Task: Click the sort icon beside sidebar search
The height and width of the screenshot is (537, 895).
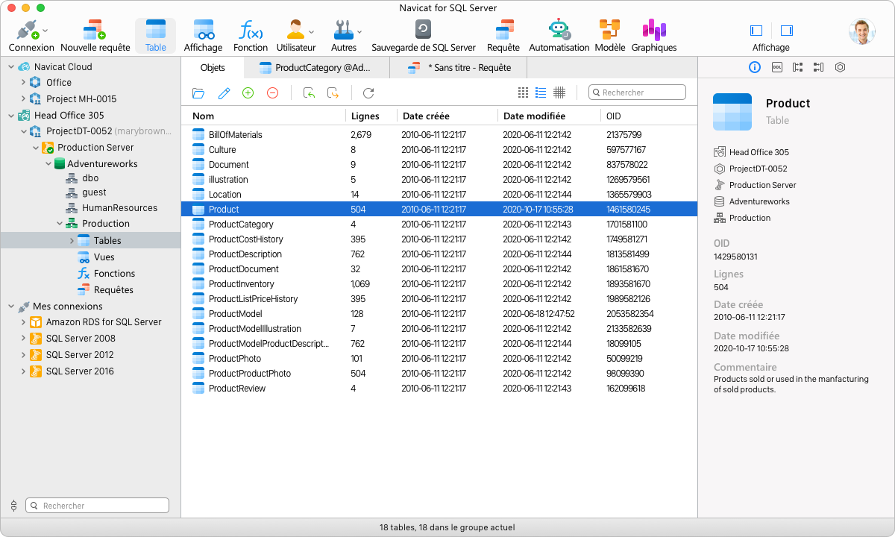Action: [13, 506]
